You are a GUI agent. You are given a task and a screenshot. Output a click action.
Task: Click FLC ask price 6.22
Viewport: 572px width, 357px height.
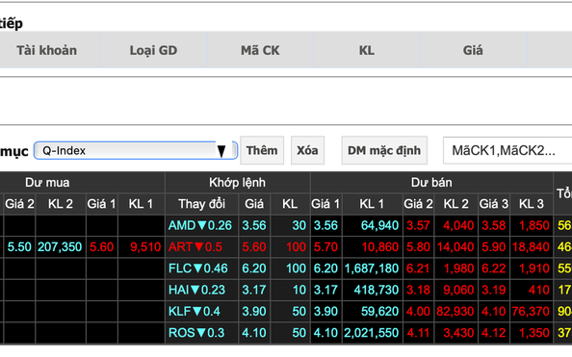[494, 268]
